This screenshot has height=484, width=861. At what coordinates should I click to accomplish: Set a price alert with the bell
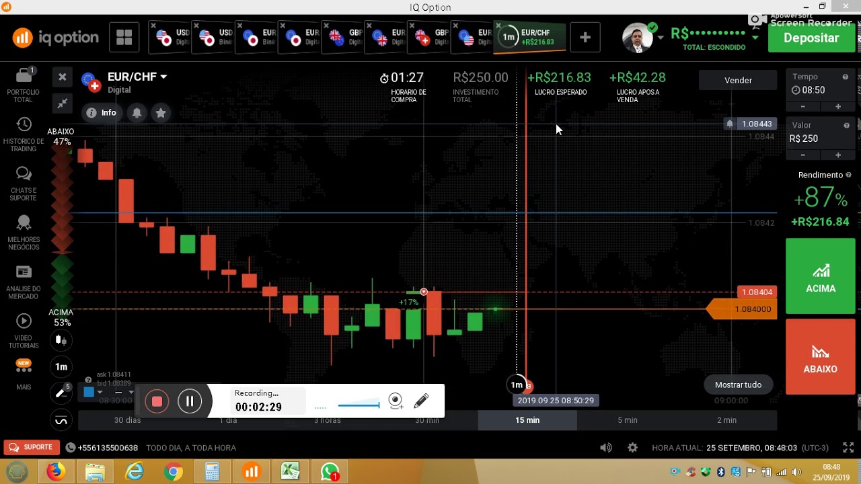coord(137,113)
